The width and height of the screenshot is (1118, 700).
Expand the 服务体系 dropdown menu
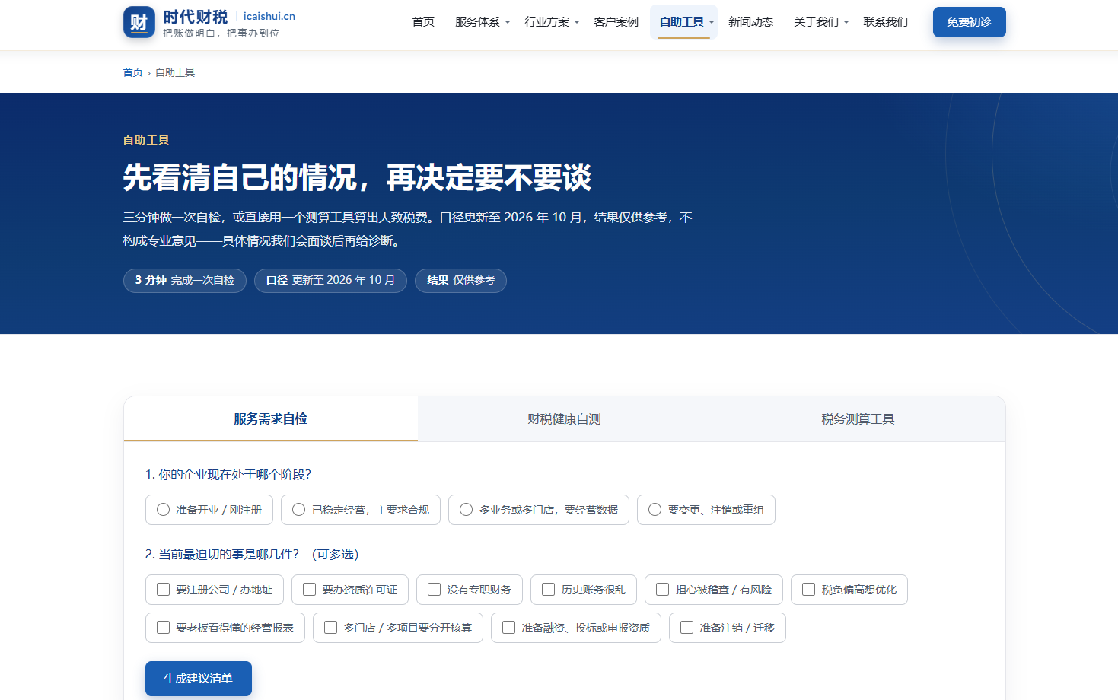click(483, 22)
